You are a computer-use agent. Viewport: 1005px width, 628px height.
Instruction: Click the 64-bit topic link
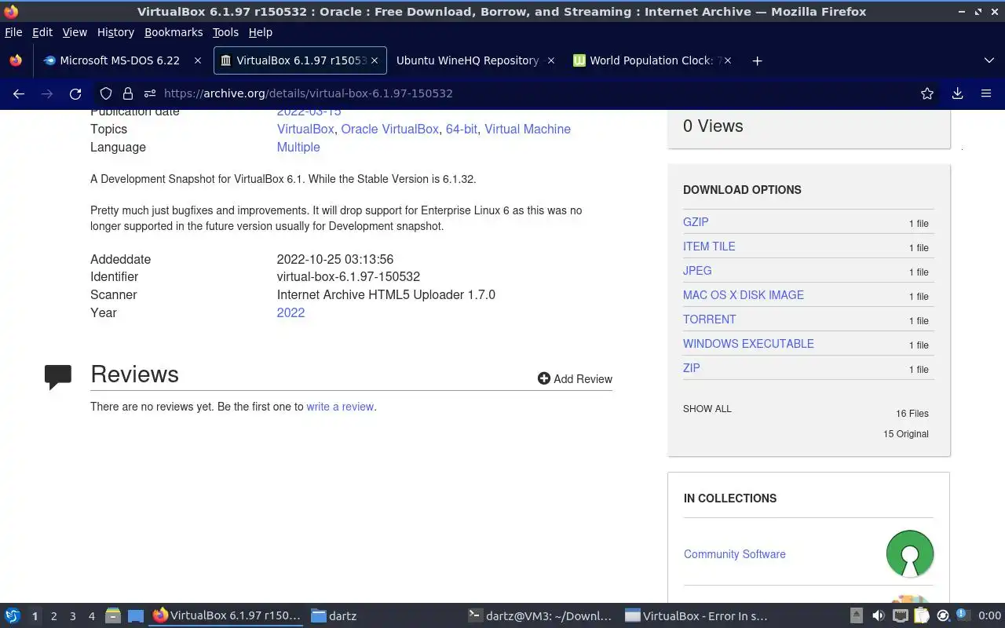[462, 129]
